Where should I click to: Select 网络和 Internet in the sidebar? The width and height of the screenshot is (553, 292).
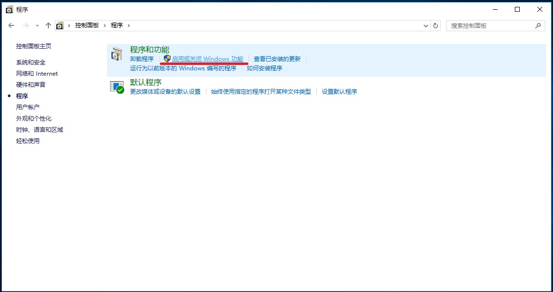tap(37, 74)
